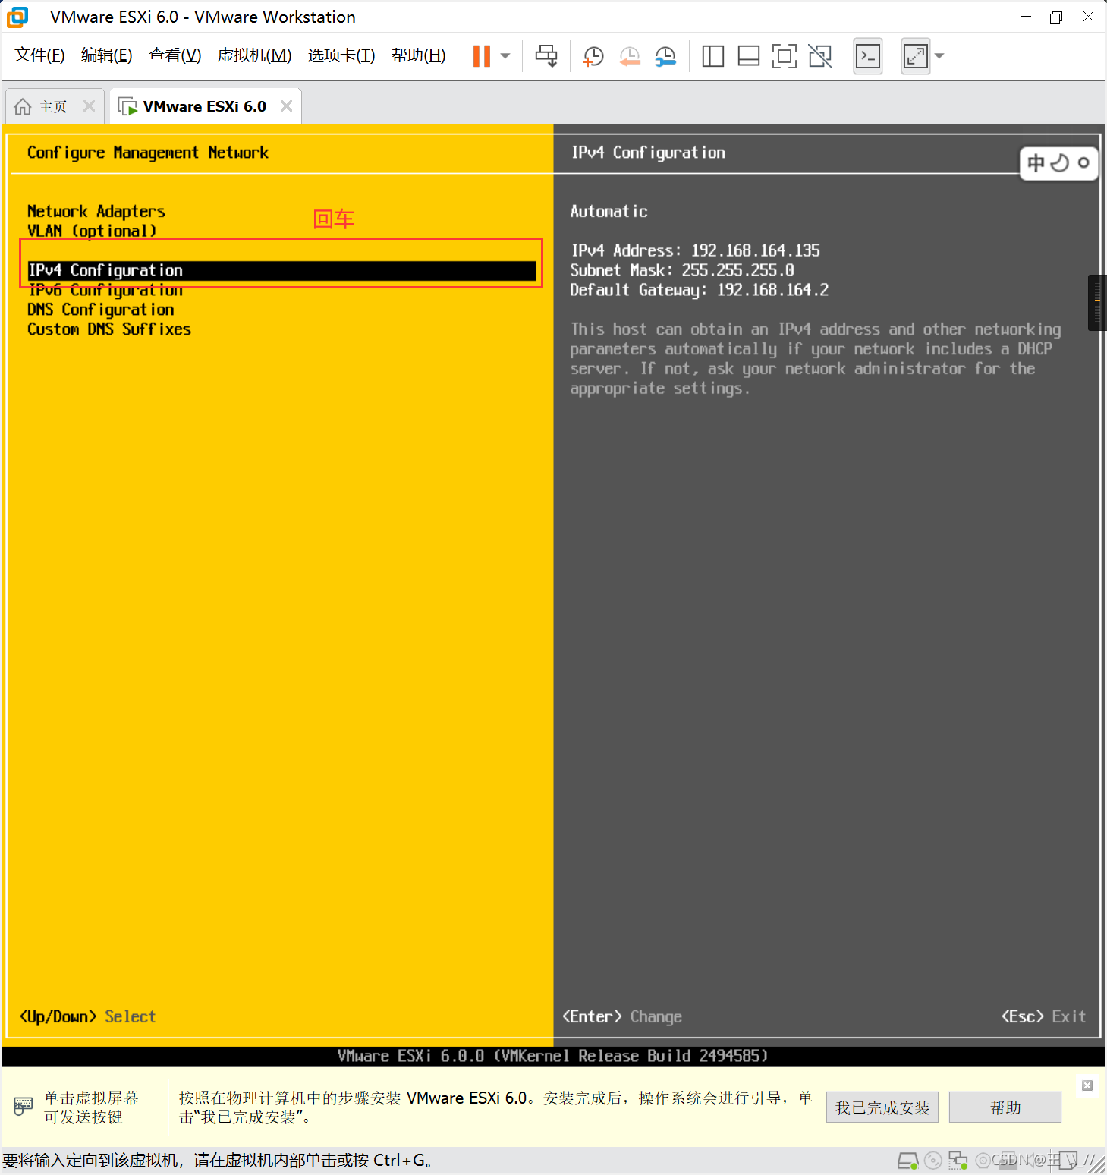Open the 文件(F) menu
Viewport: 1107px width, 1175px height.
click(39, 55)
